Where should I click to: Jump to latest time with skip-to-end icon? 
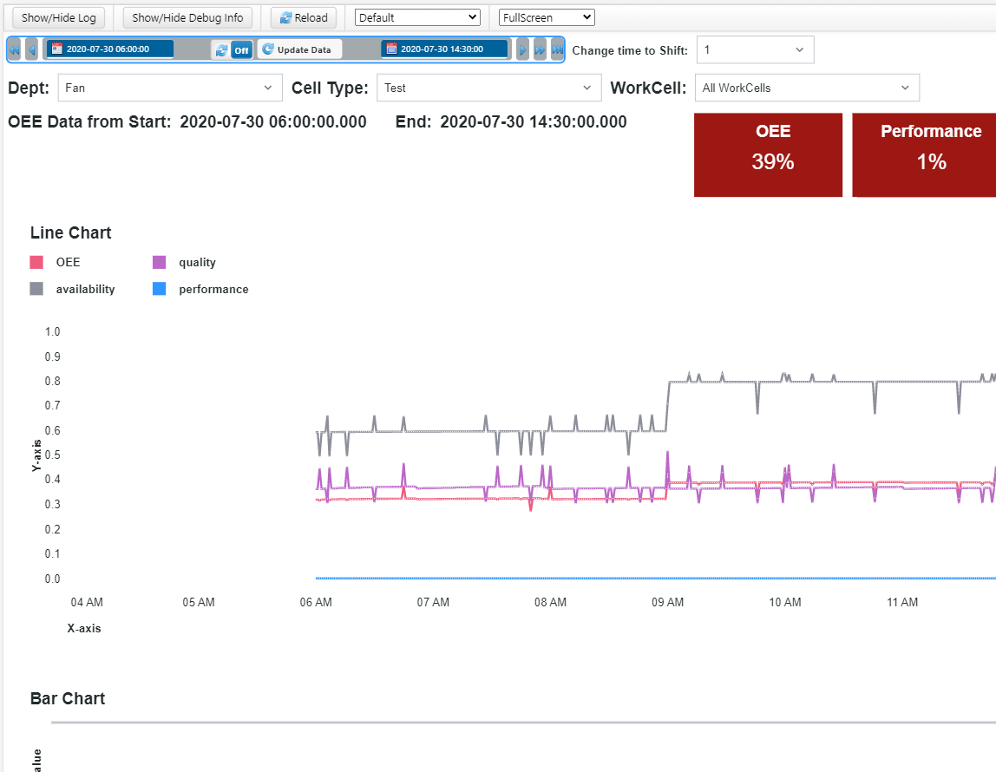click(x=557, y=50)
